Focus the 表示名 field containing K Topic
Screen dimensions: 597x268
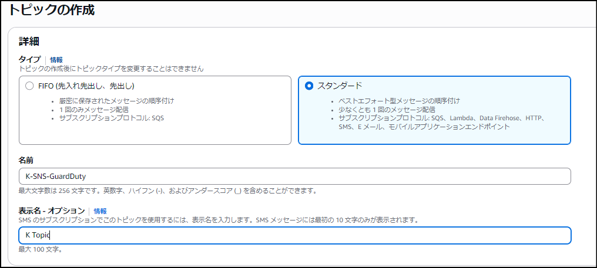coord(294,235)
